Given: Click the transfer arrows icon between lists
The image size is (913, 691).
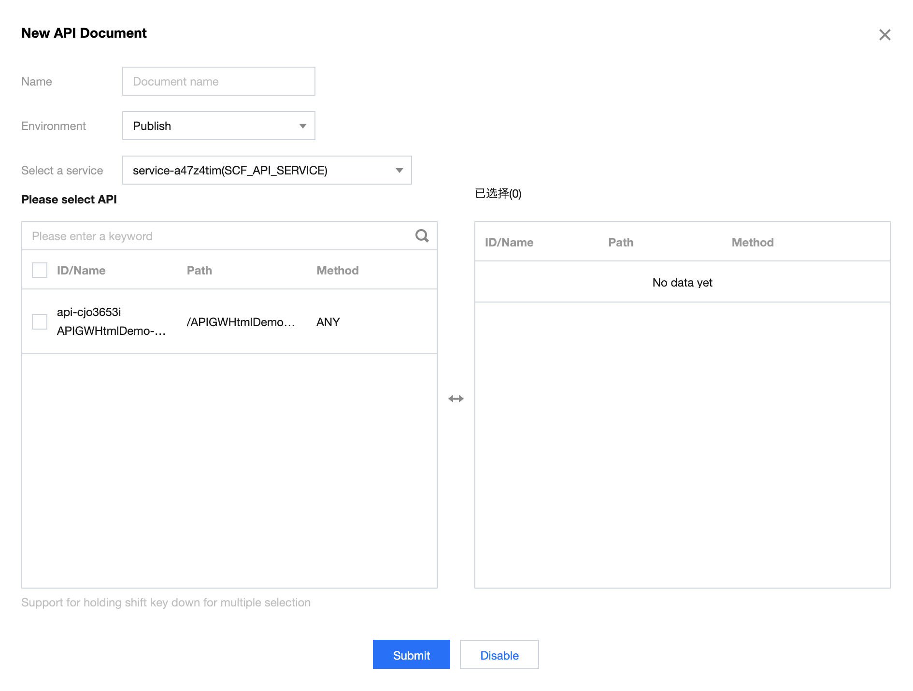Looking at the screenshot, I should [456, 399].
